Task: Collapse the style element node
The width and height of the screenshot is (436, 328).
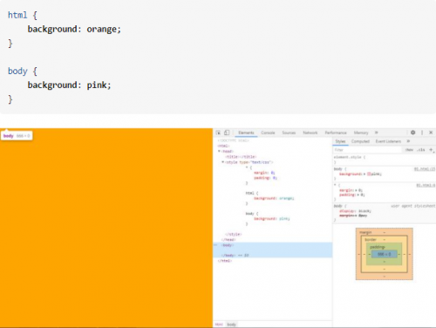Action: point(223,162)
